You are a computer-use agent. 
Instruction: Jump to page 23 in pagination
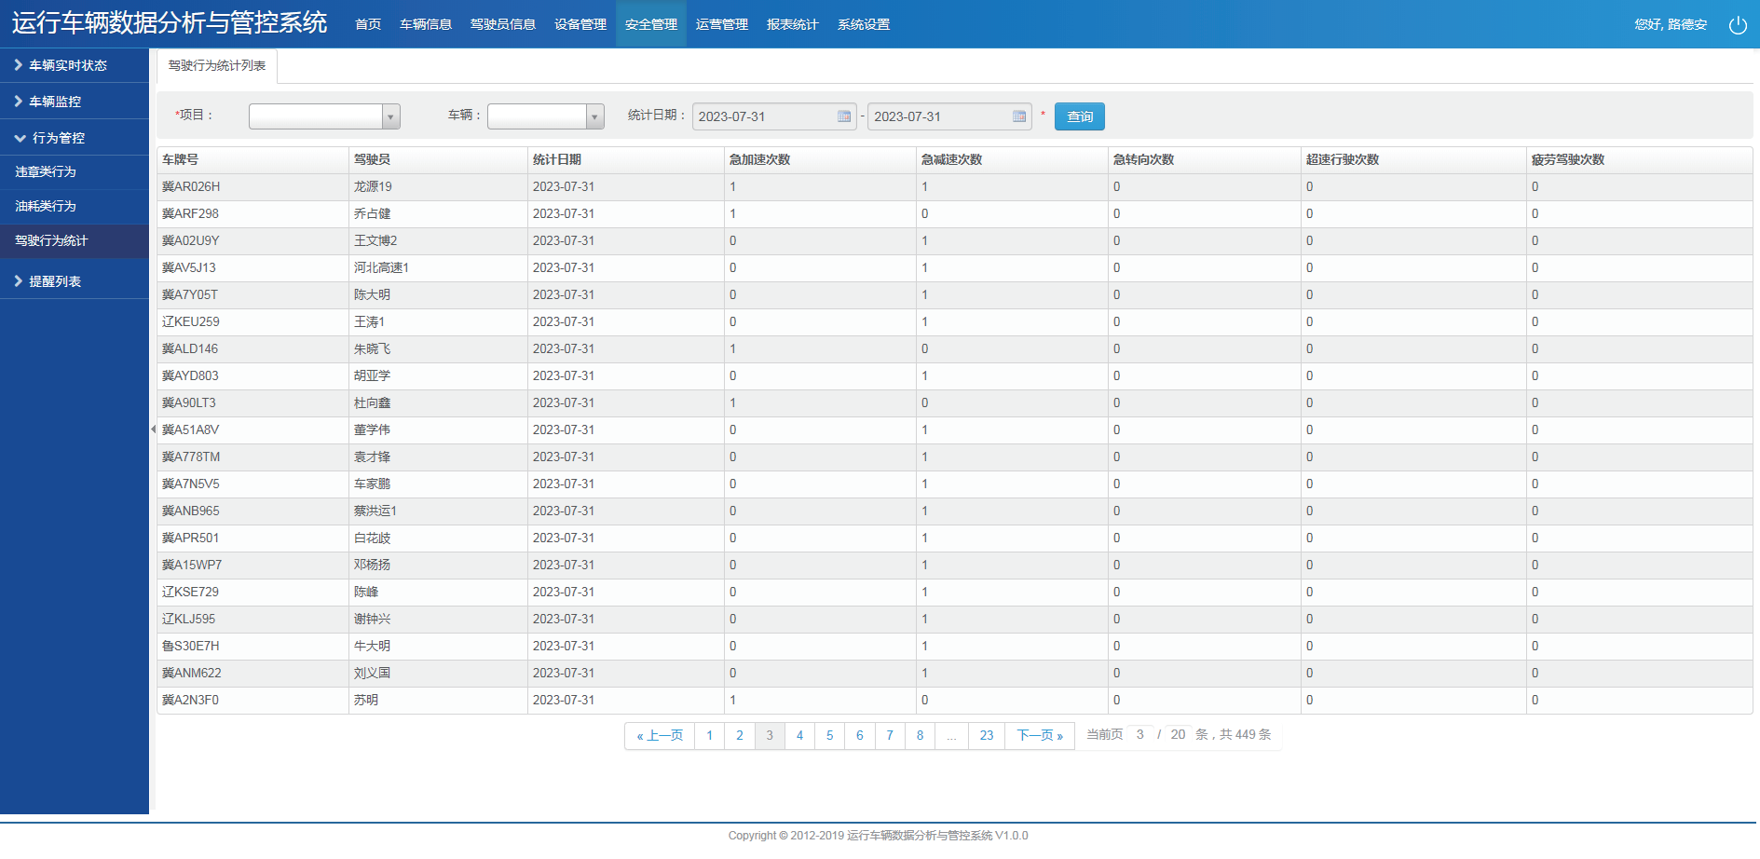tap(986, 735)
